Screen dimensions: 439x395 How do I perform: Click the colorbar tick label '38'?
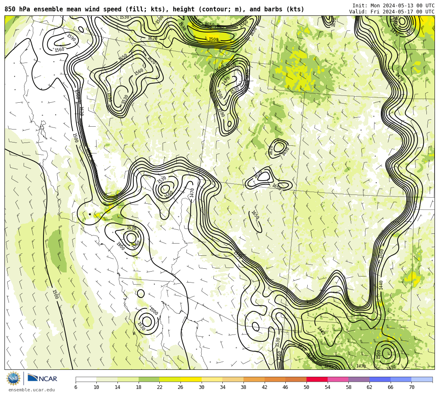(x=243, y=387)
